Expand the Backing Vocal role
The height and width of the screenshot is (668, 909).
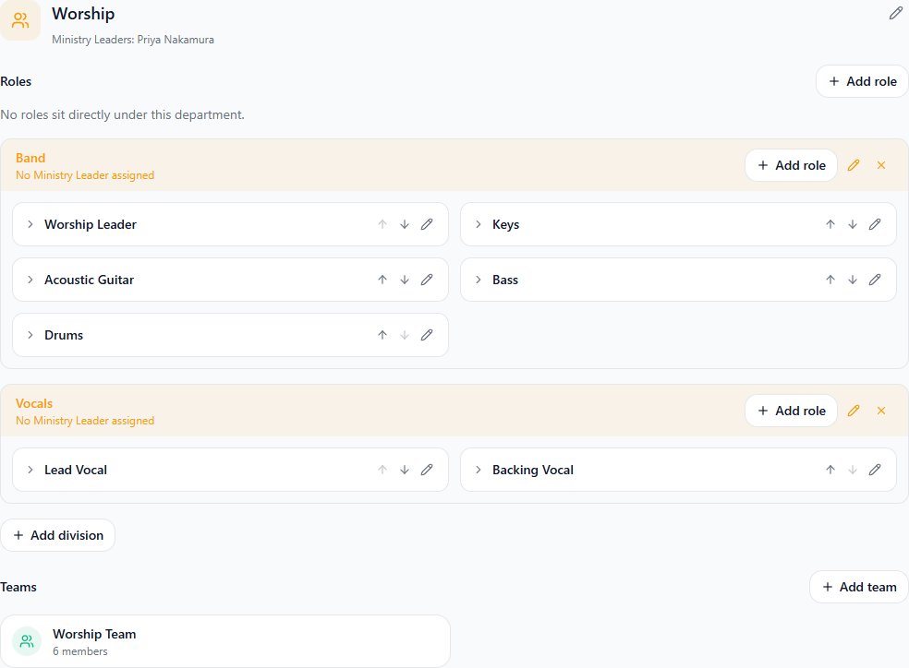[479, 470]
